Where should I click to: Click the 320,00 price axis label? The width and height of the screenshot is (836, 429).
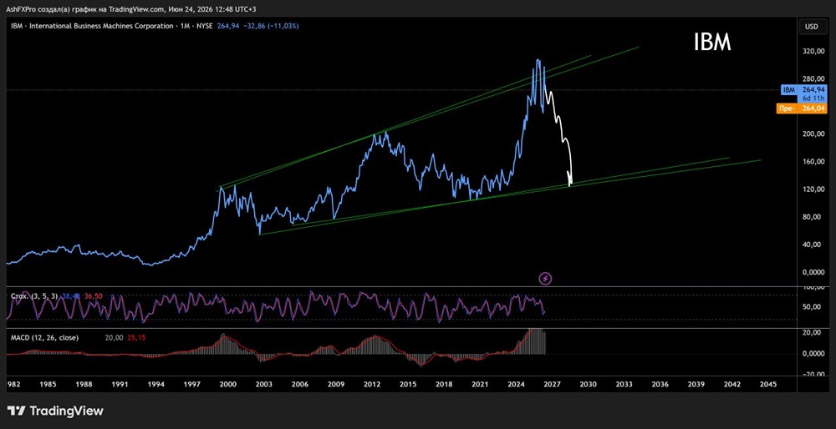(813, 52)
